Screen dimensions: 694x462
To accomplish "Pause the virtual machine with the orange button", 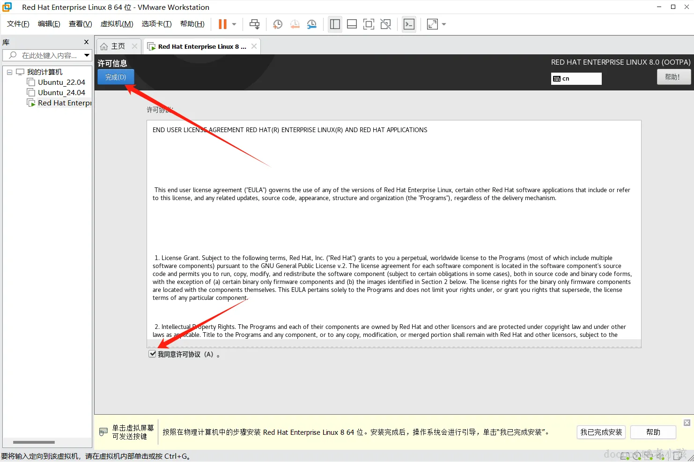I will [x=222, y=24].
